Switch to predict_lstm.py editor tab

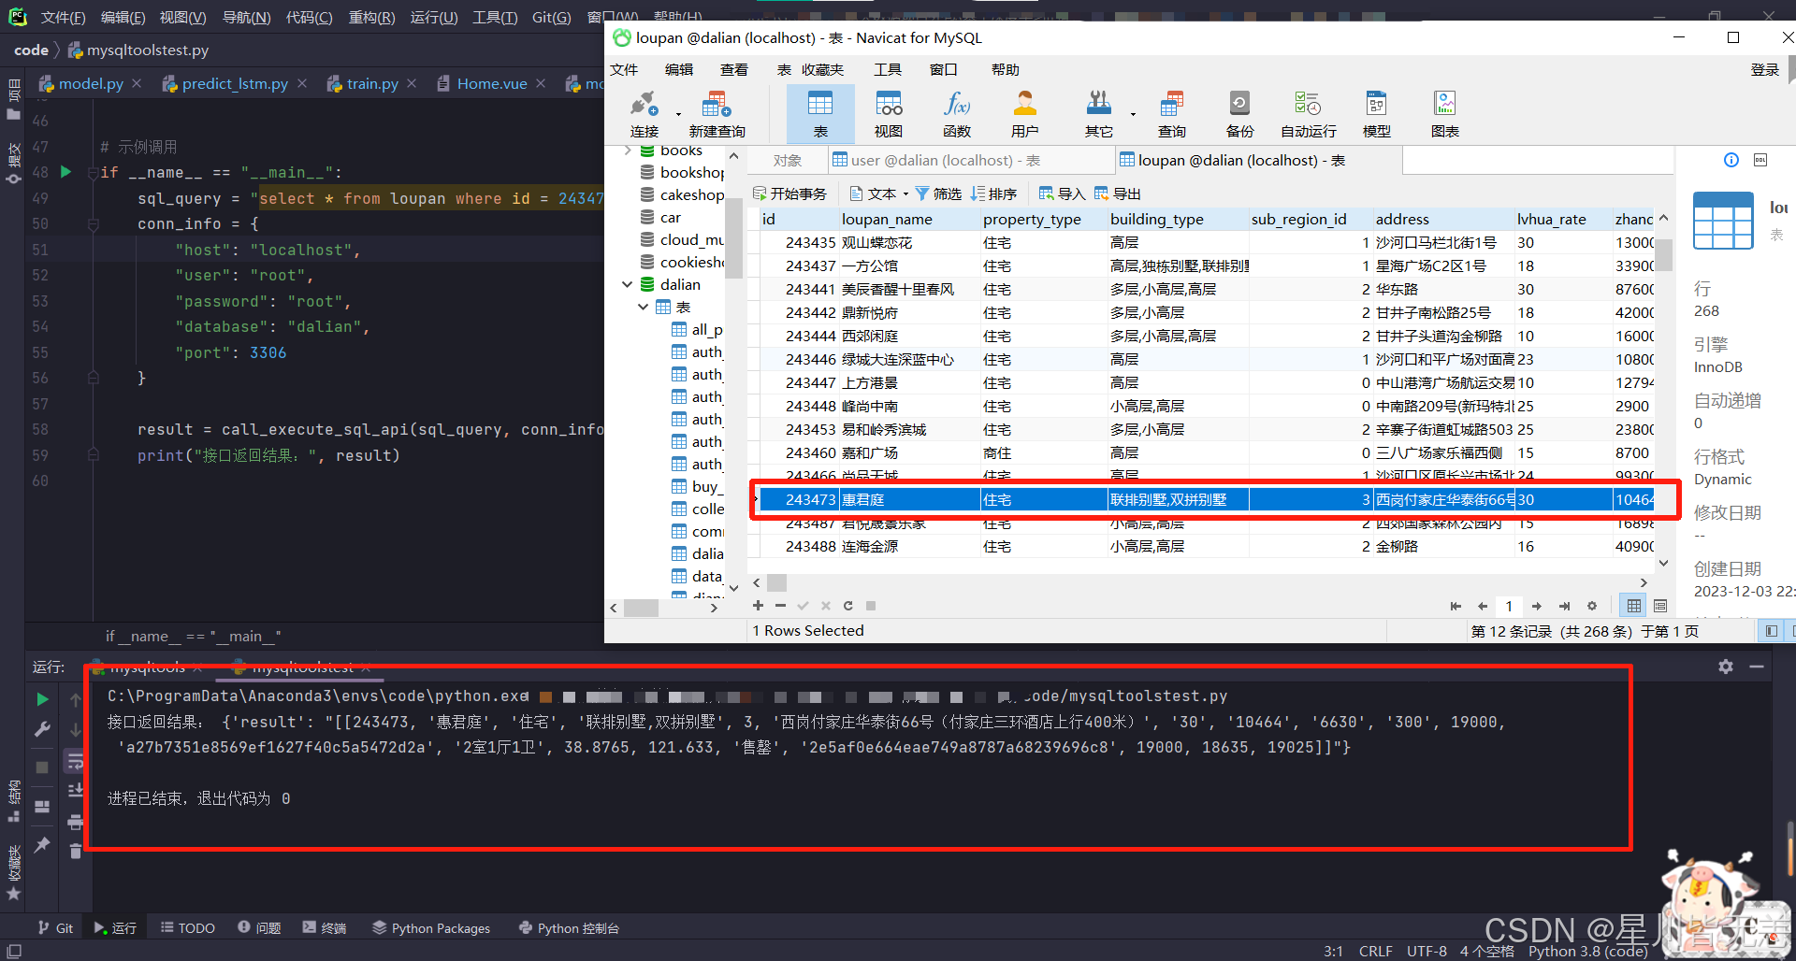pos(234,83)
